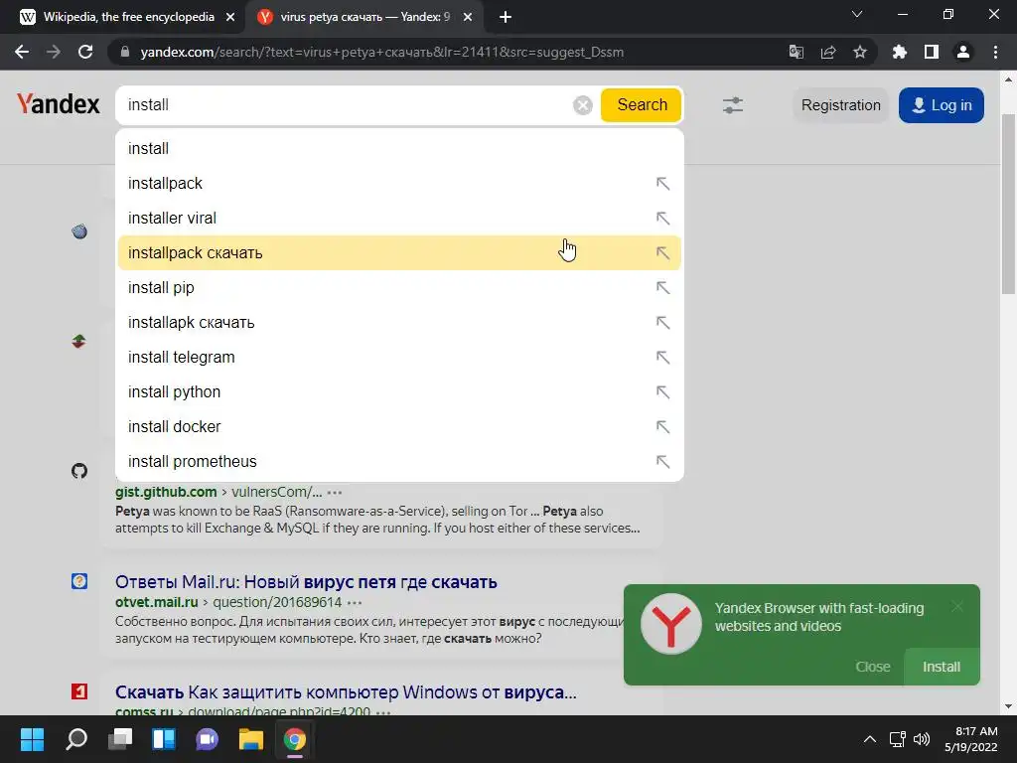Click Mail.ru favicon beside Ответы result

(79, 580)
